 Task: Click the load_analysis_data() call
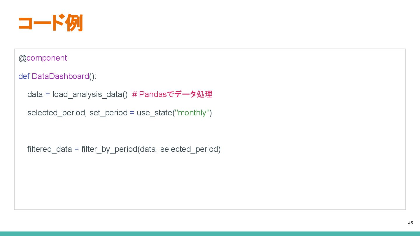90,94
